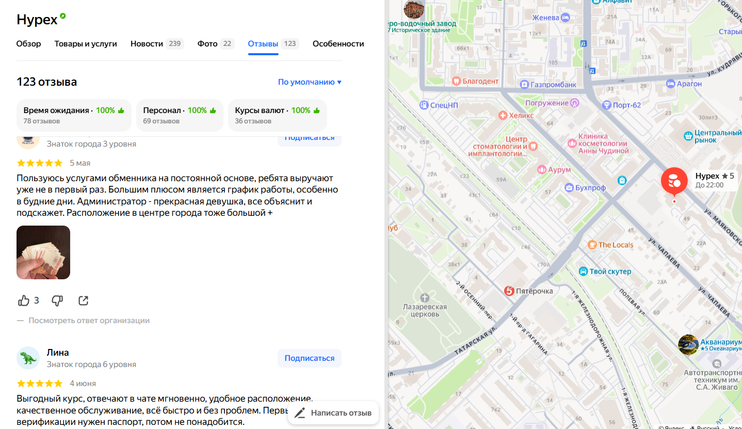Click the Клиника косметологии Анны Чудиной marker

point(572,143)
